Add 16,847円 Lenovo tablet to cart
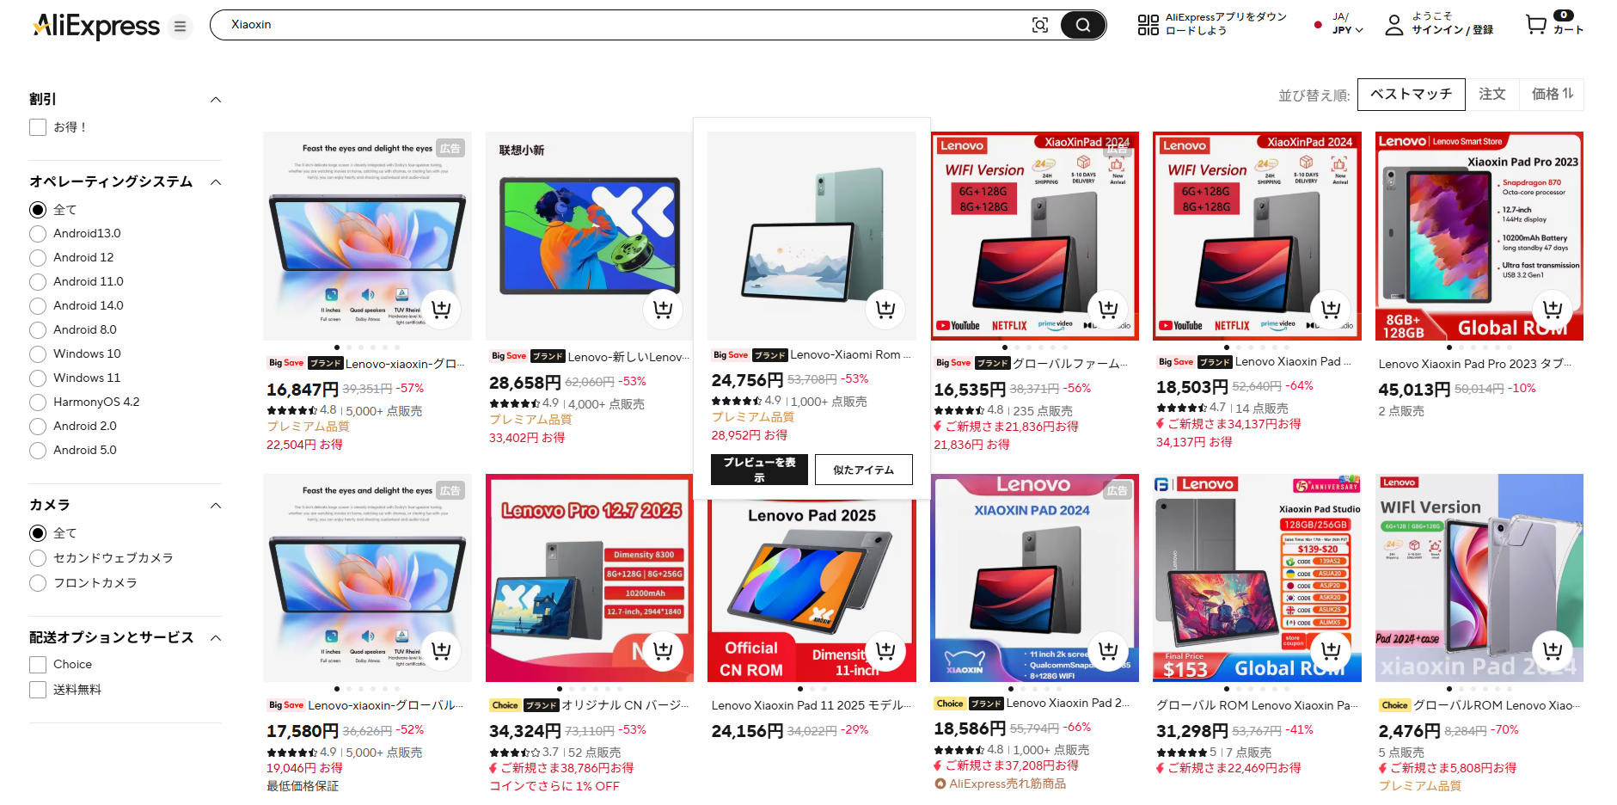Screen dimensions: 1617x805 point(441,309)
